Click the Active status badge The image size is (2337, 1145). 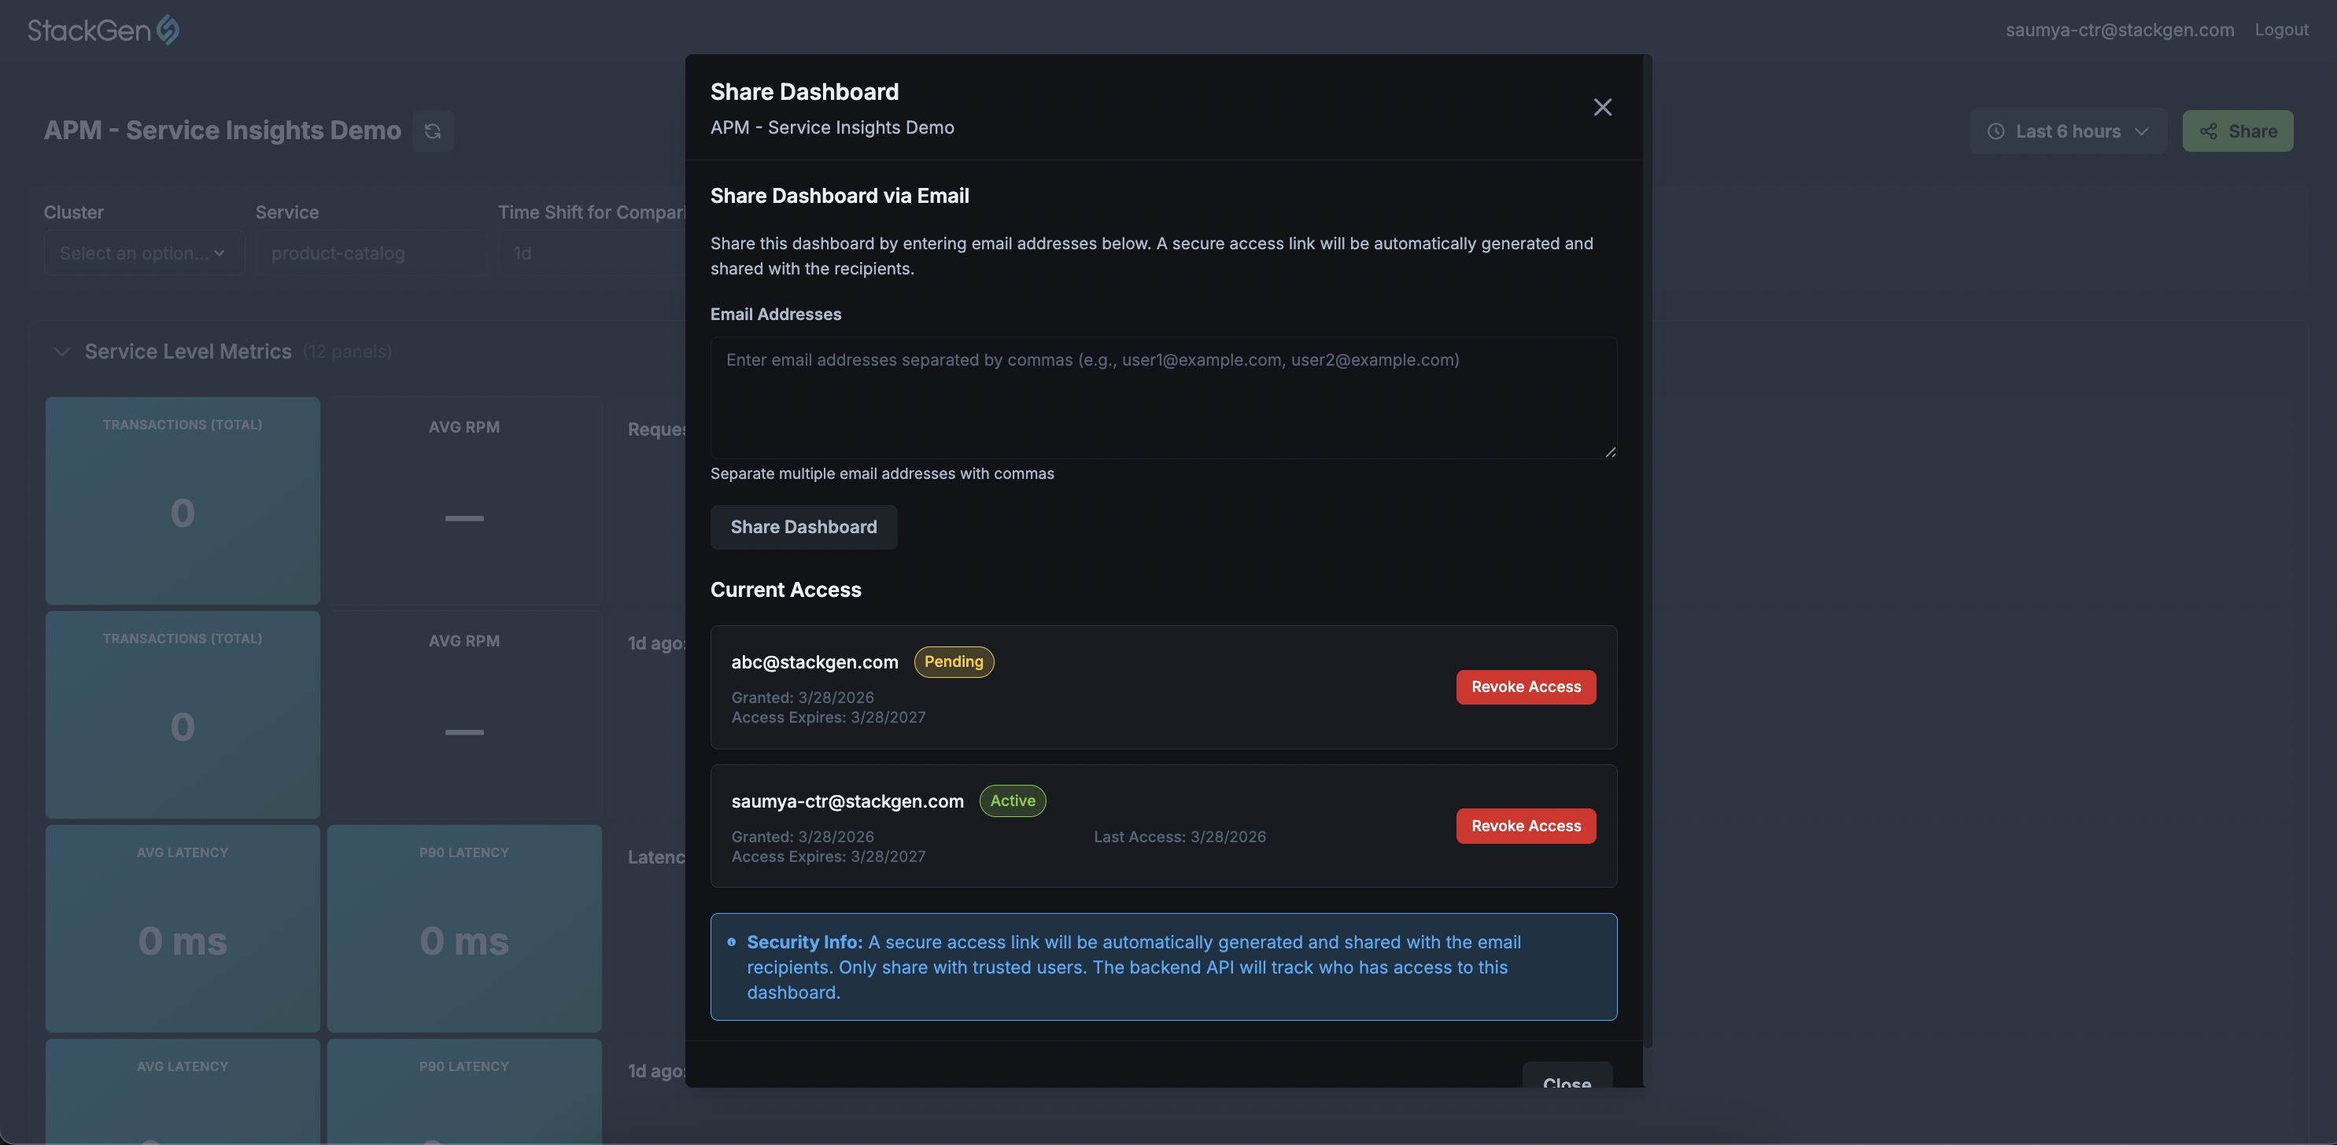click(x=1012, y=801)
